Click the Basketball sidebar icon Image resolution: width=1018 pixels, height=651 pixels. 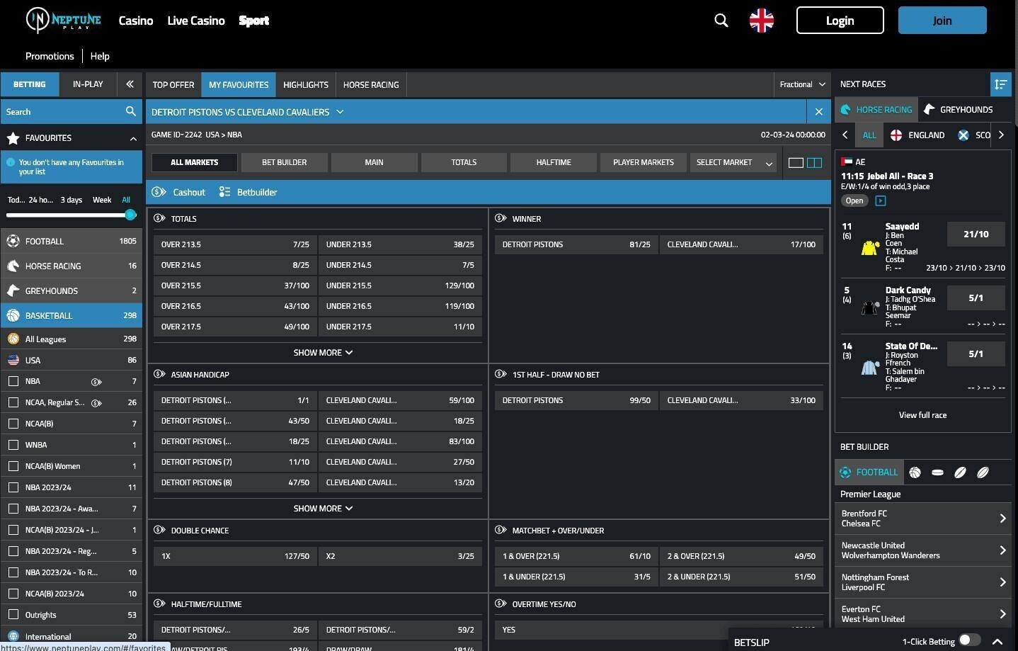(x=13, y=316)
